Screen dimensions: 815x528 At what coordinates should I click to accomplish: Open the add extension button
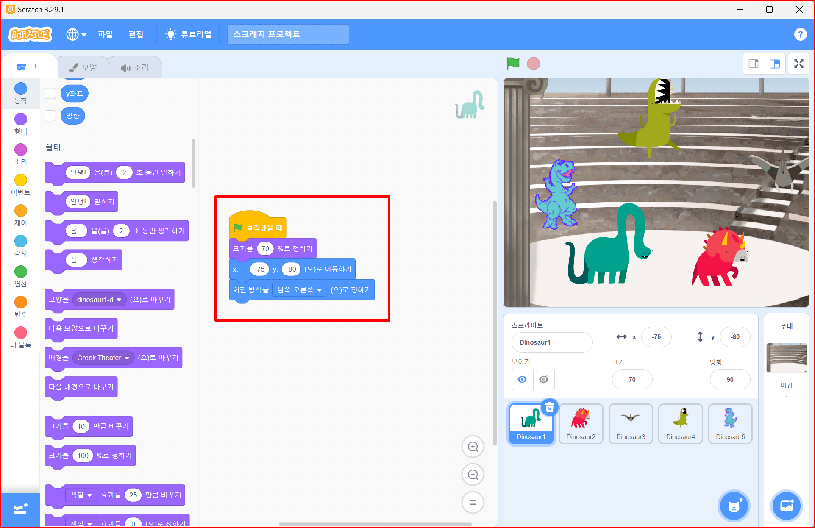pos(20,509)
